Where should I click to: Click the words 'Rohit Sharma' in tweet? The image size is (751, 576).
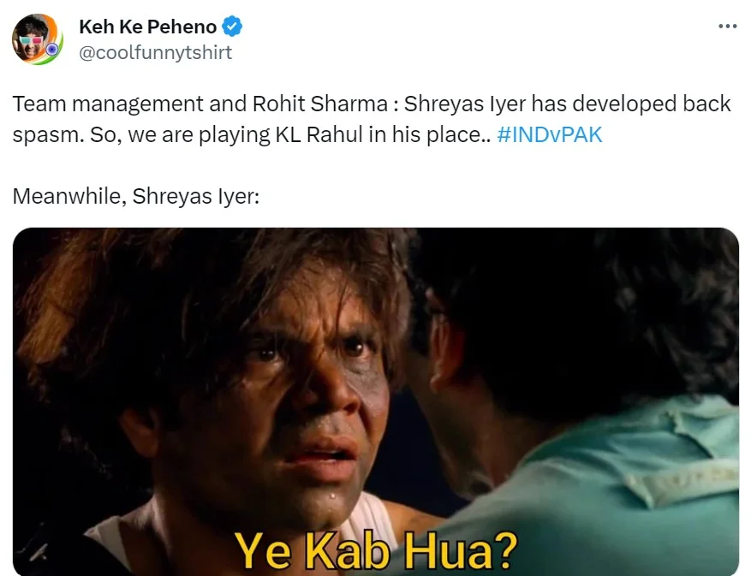[x=320, y=104]
